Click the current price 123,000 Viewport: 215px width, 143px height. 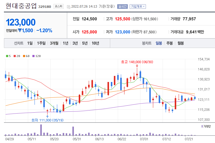point(21,22)
